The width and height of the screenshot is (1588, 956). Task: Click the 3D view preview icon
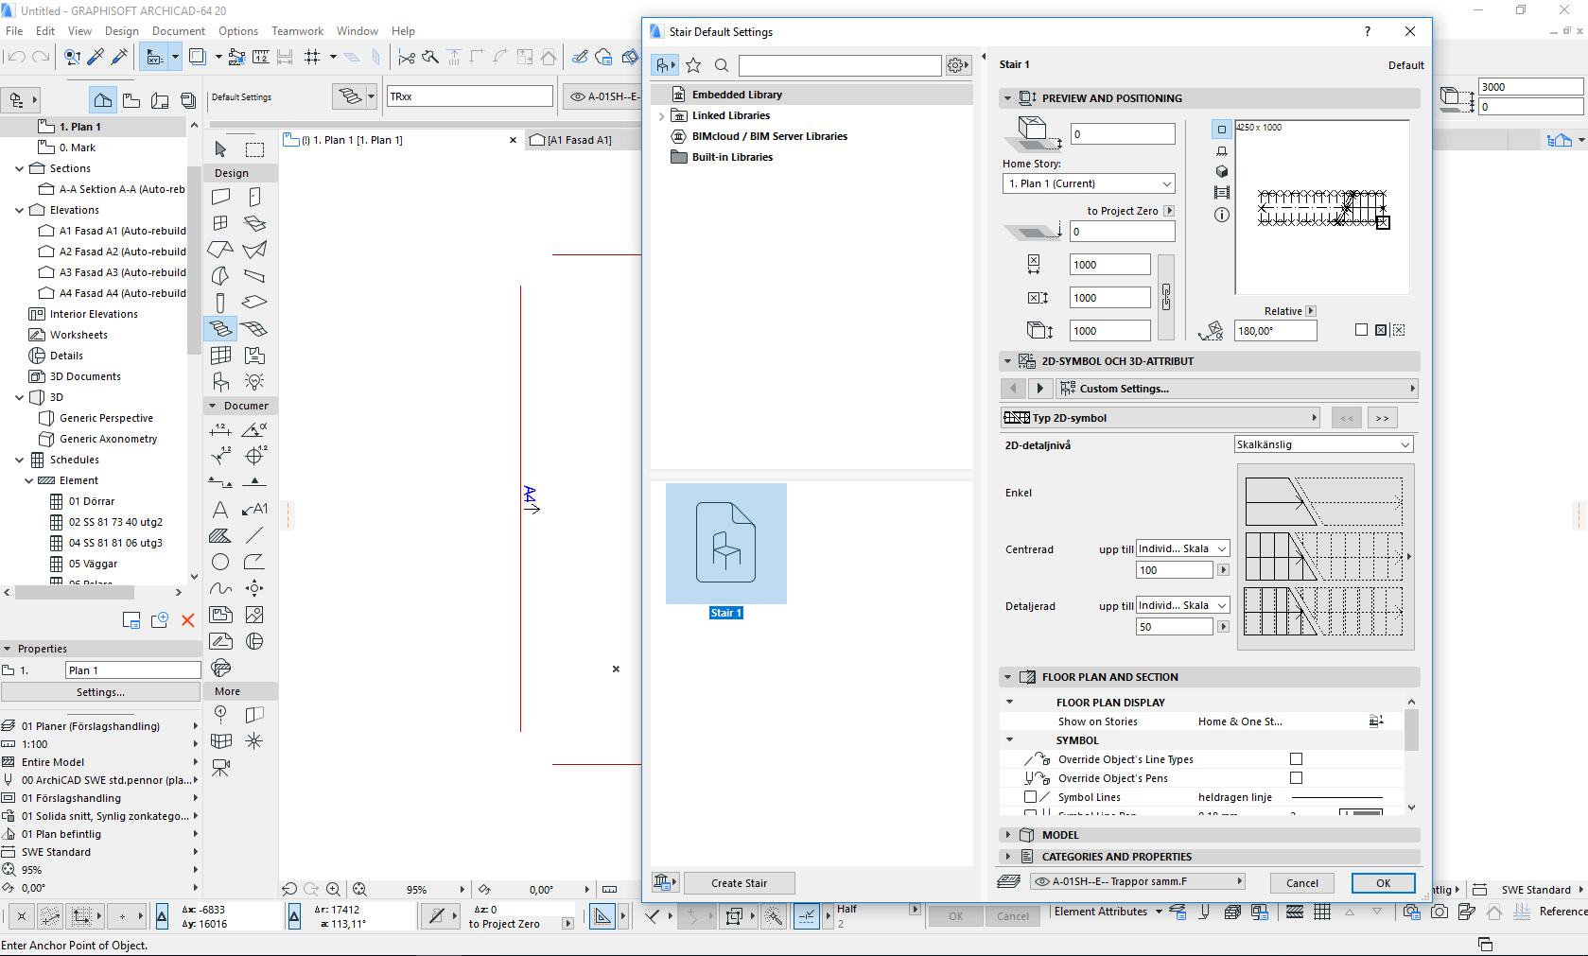click(1222, 171)
